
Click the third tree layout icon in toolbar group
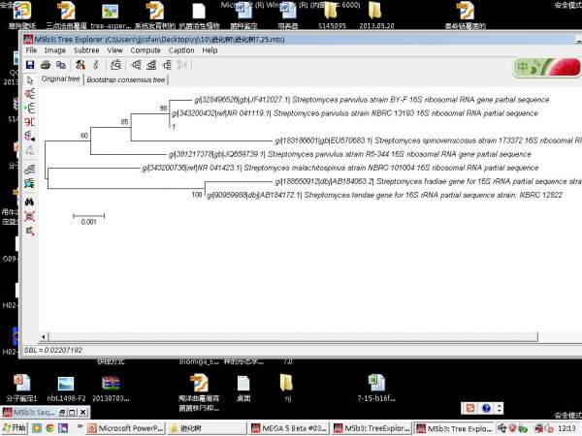tap(167, 65)
